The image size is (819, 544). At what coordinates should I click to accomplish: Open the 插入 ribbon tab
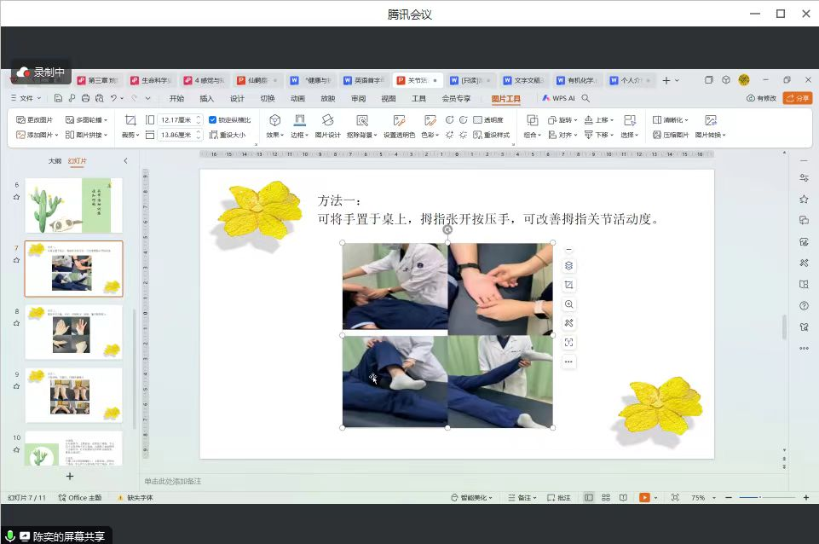click(x=207, y=98)
